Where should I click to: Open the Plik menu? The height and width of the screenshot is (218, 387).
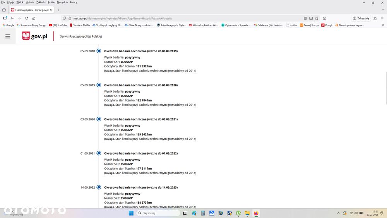(3, 2)
